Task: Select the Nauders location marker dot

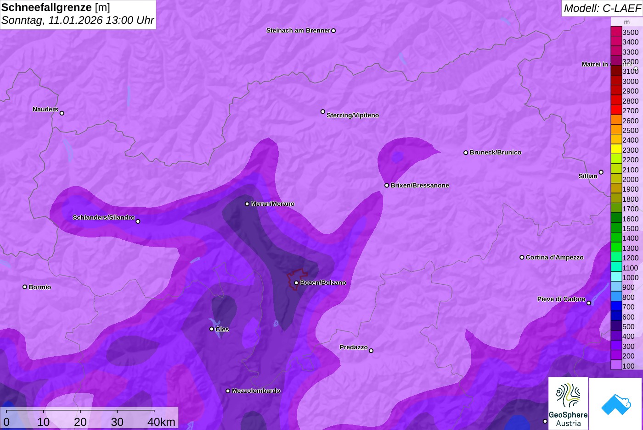Action: pos(62,113)
